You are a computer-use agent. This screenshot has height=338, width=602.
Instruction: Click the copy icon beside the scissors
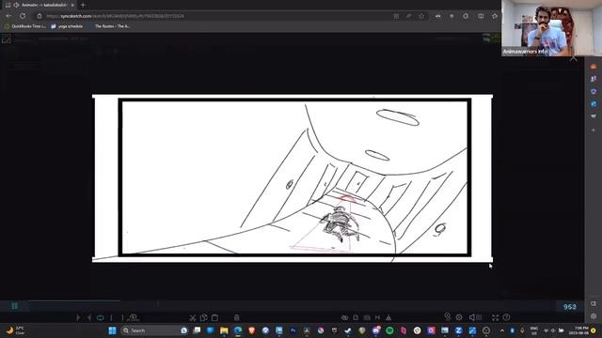(204, 317)
